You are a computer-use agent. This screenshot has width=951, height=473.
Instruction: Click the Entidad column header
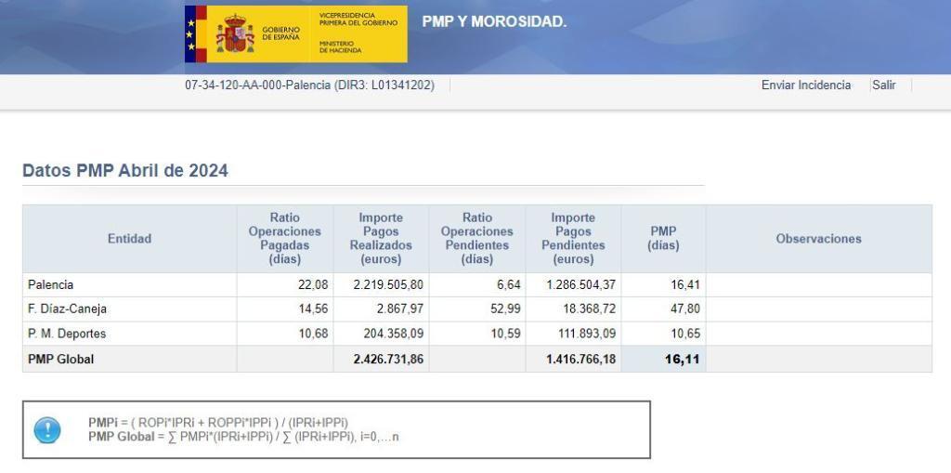coord(129,239)
